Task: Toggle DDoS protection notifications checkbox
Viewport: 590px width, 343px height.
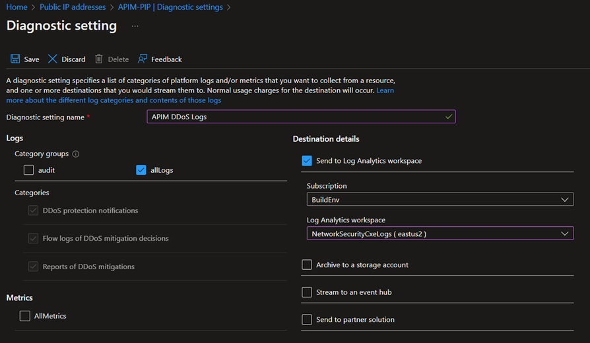Action: 33,210
